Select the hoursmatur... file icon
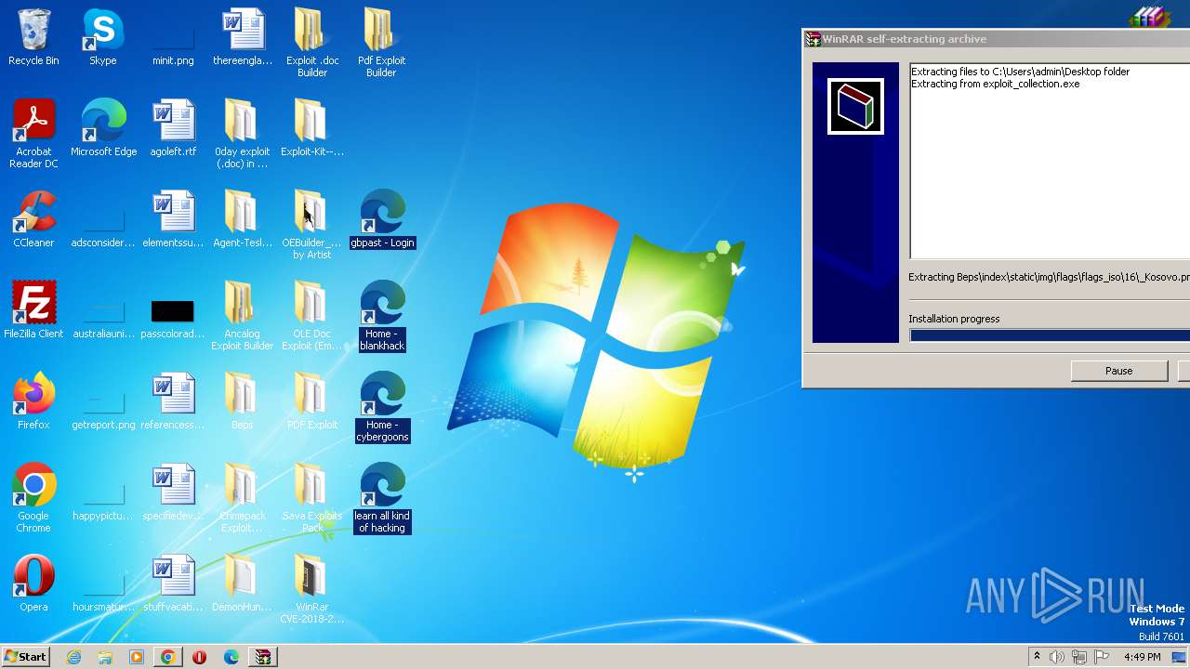The height and width of the screenshot is (669, 1190). (103, 584)
